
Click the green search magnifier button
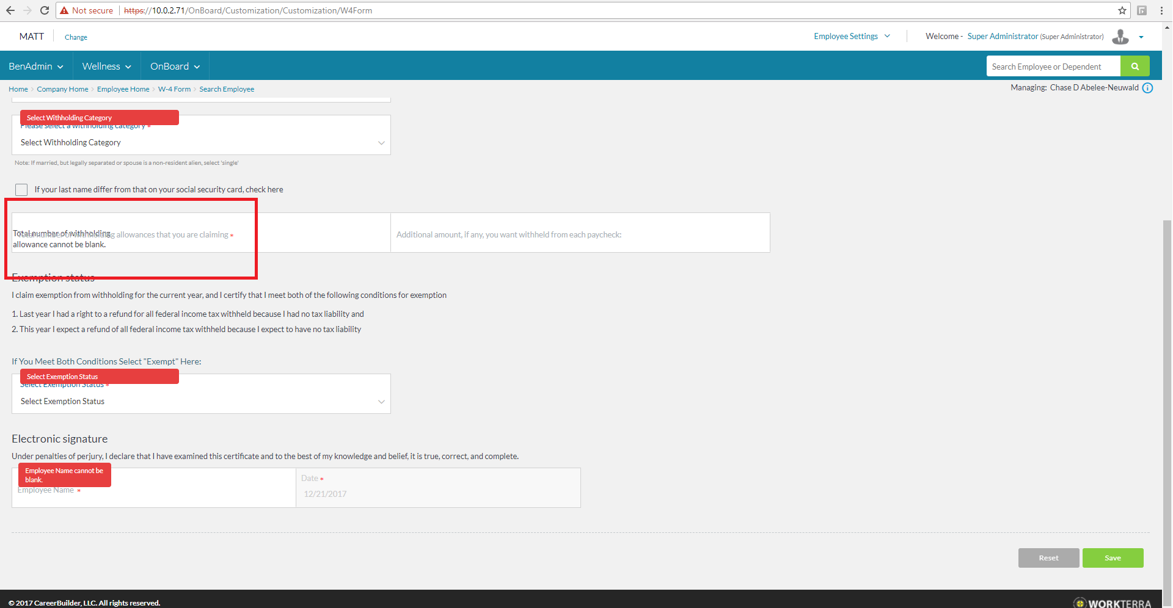(x=1135, y=67)
